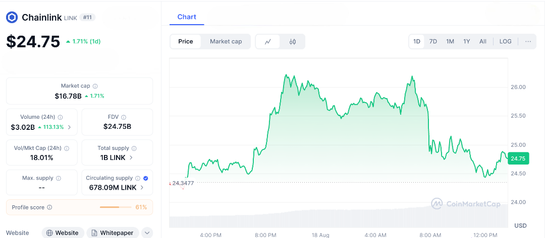
Task: Select the Price toggle option
Action: (186, 42)
